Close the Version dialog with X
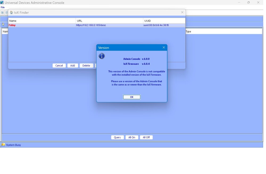266x174 pixels. pos(164,48)
